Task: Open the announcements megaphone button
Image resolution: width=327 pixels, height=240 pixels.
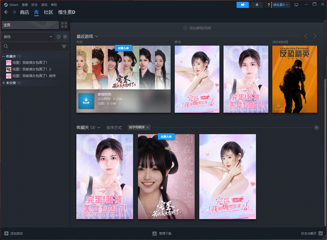Action: click(x=243, y=5)
